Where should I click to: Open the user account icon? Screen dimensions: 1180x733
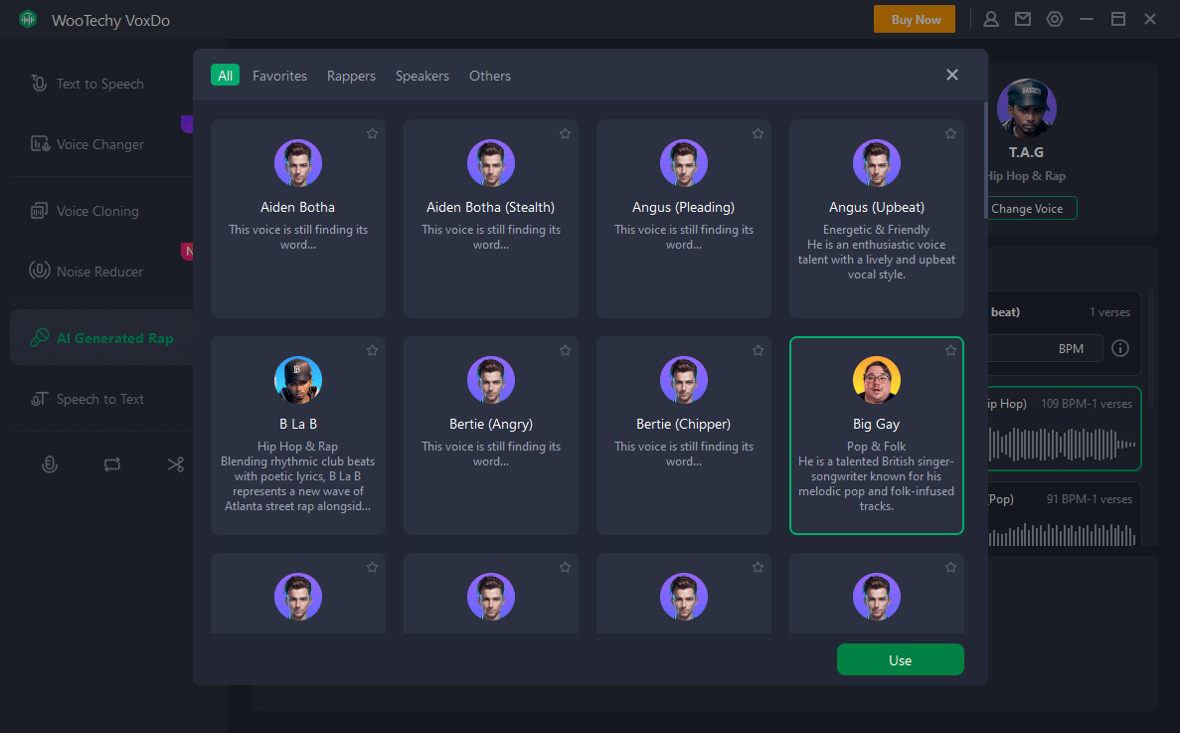991,19
